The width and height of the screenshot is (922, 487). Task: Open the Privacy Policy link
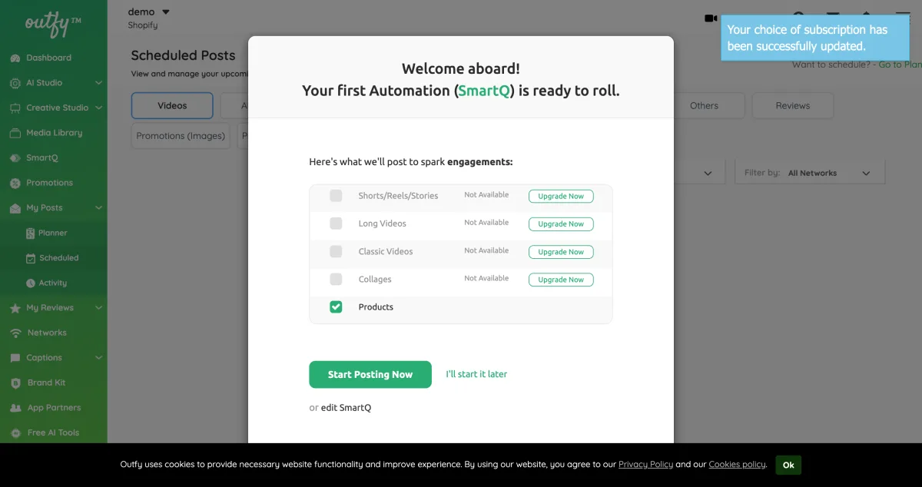tap(645, 465)
